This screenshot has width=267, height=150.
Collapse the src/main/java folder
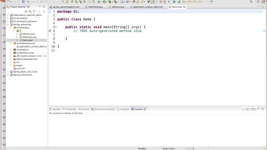[11, 27]
